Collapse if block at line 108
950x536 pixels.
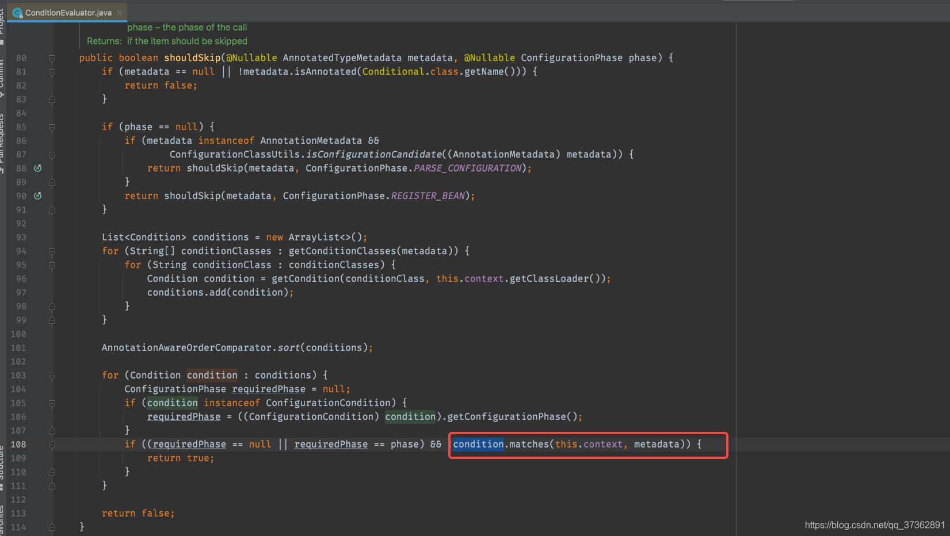click(x=52, y=444)
